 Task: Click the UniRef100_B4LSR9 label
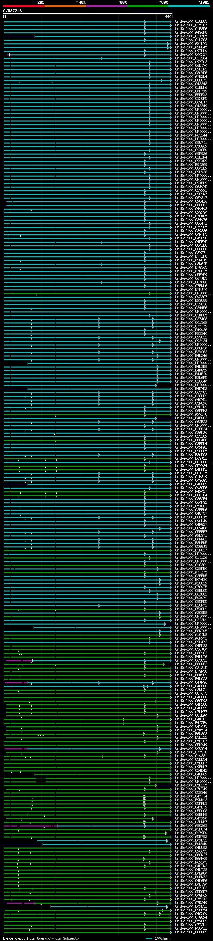191,367
